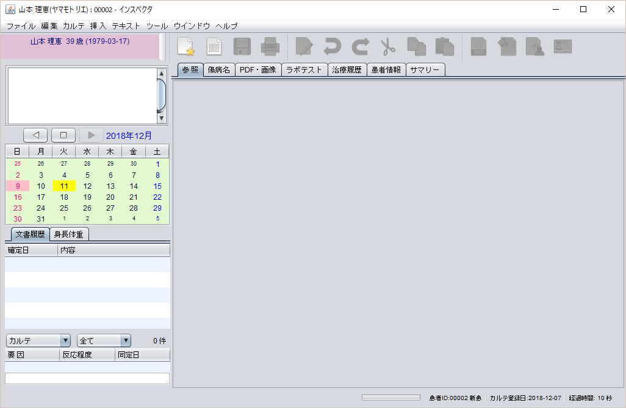Click the scissors cut icon
This screenshot has height=408, width=626.
point(387,47)
